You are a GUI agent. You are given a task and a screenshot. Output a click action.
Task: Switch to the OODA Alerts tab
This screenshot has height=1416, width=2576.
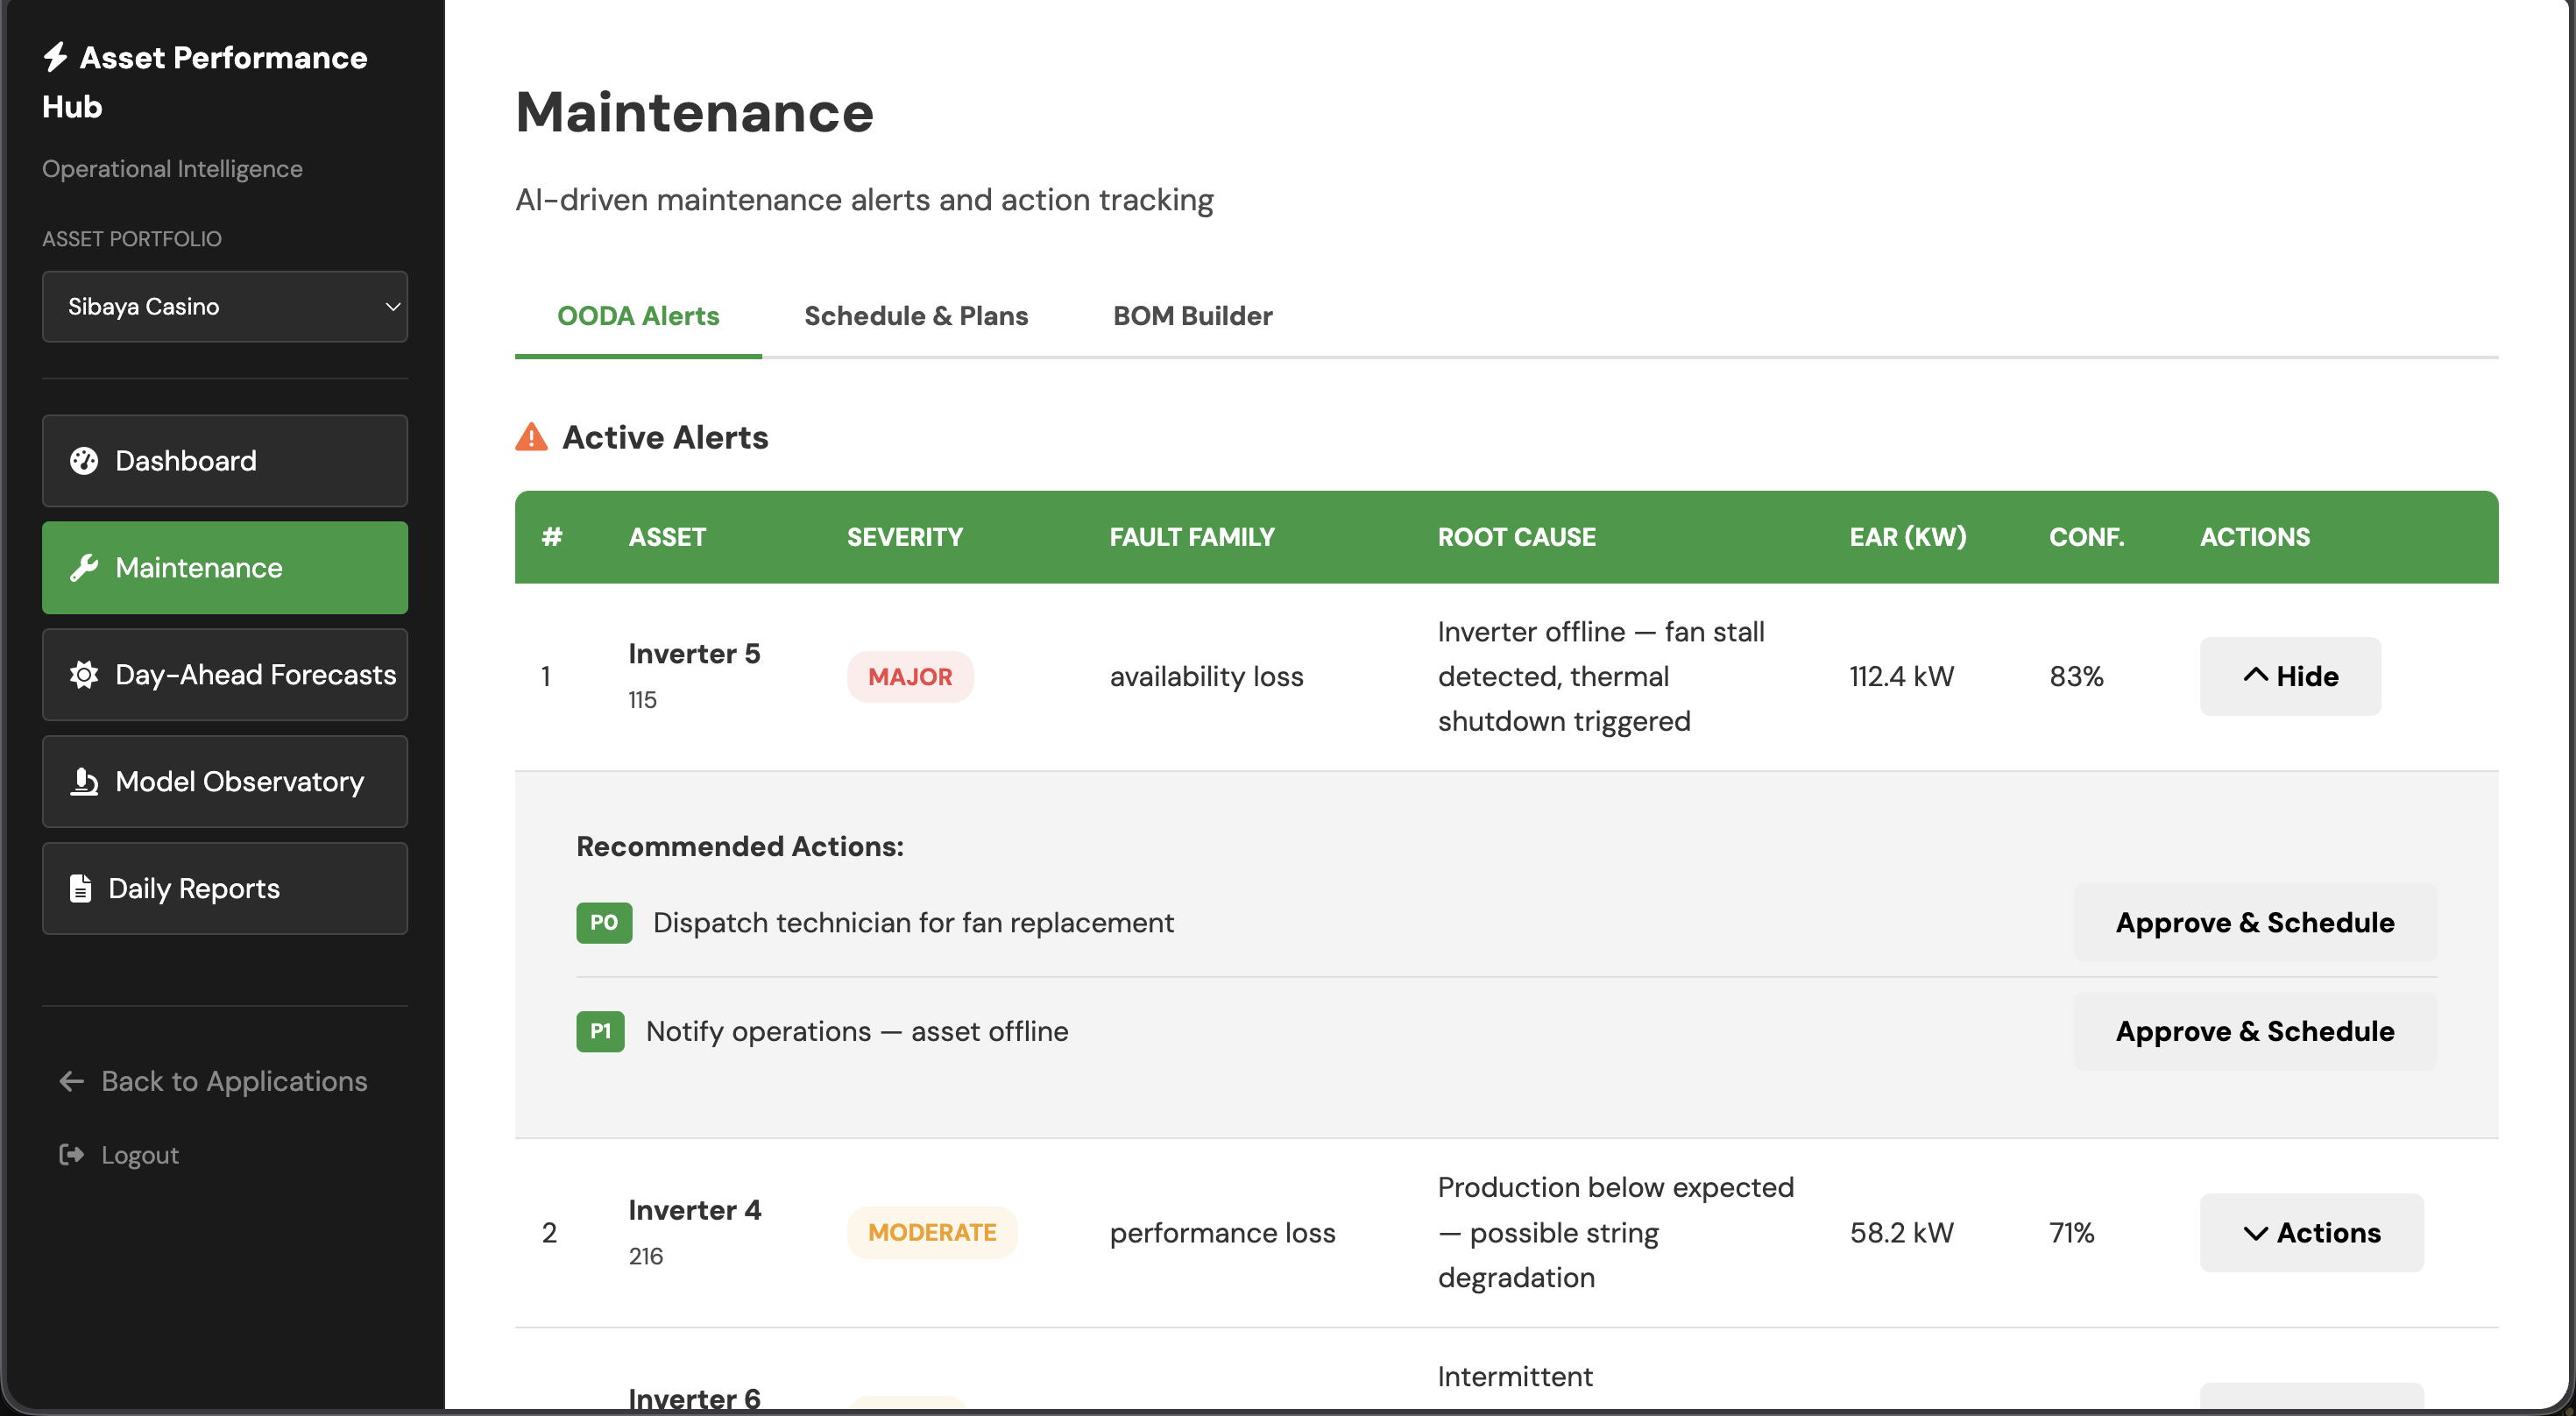(x=638, y=316)
